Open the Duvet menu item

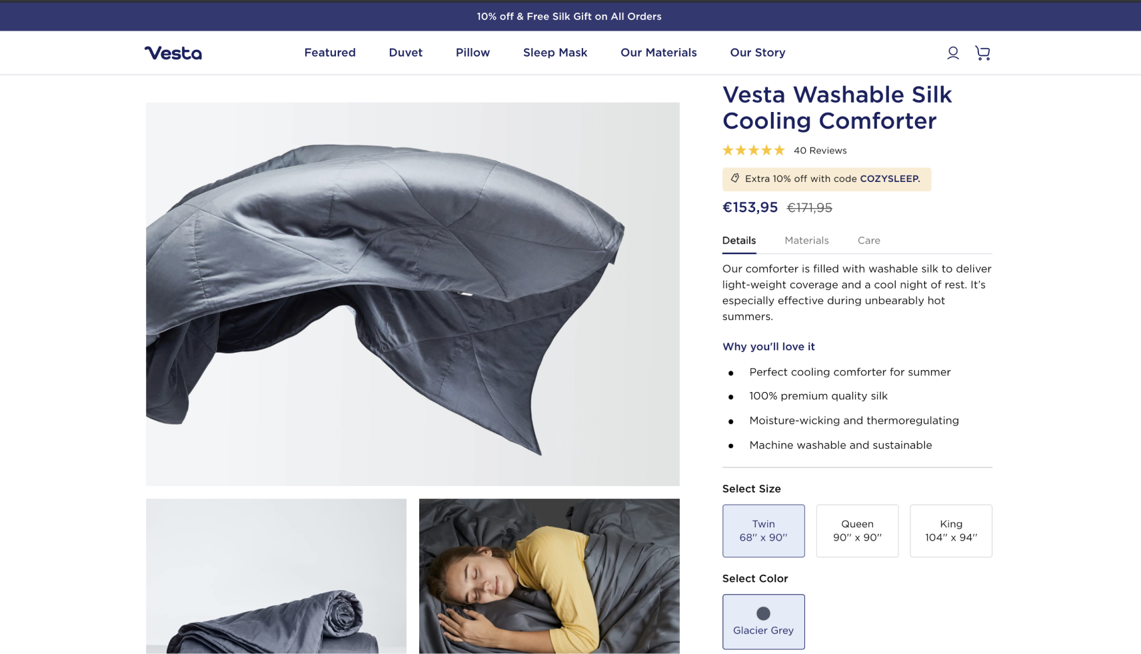click(x=406, y=53)
